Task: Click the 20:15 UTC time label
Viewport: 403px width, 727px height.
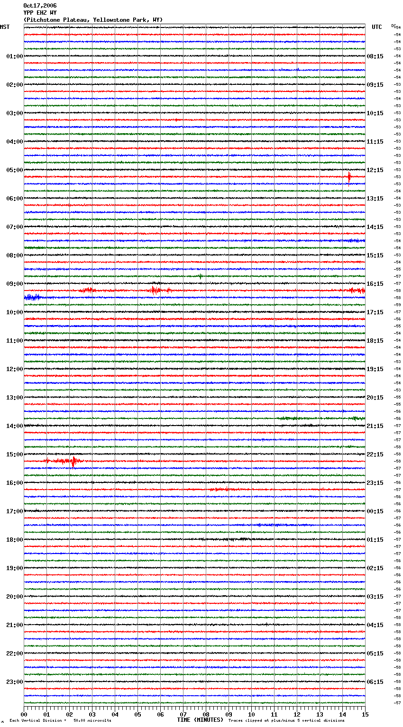Action: [x=375, y=398]
